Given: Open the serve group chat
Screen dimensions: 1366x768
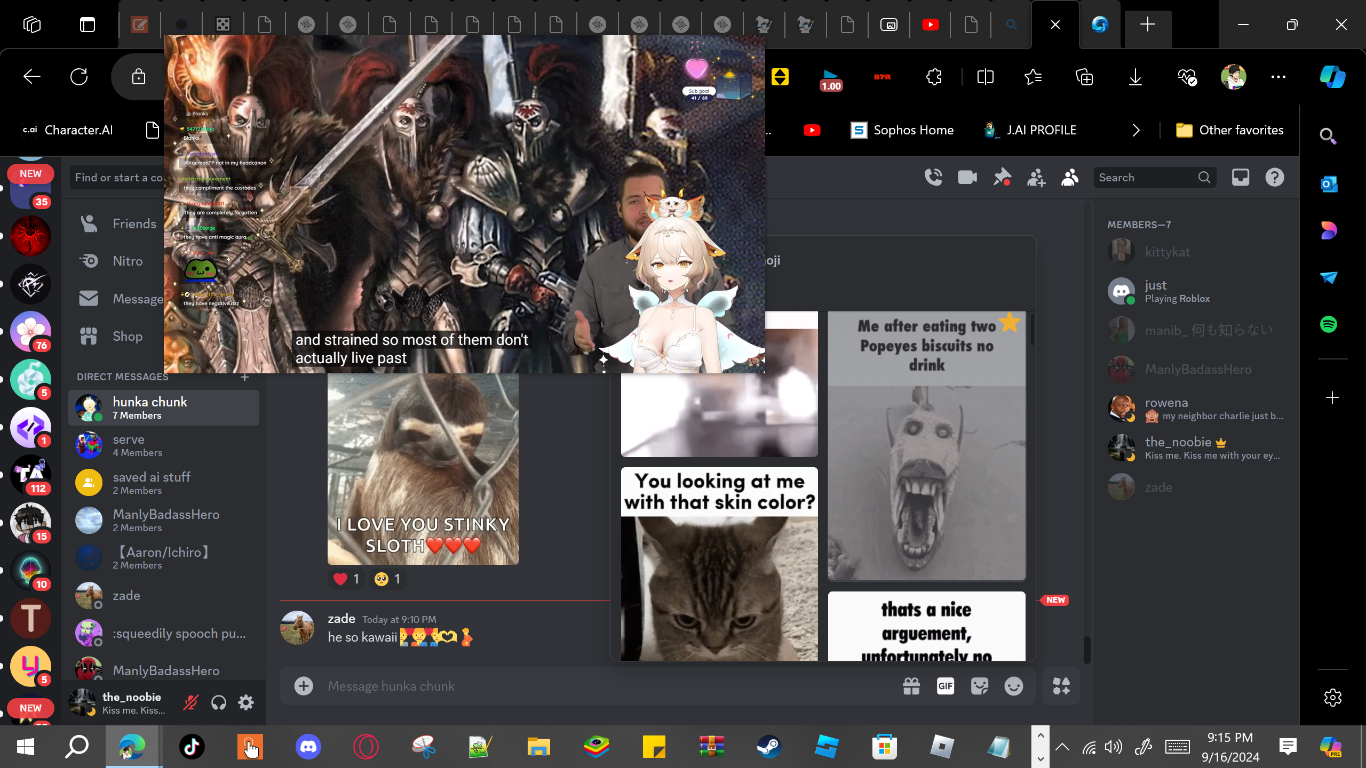Looking at the screenshot, I should point(164,445).
